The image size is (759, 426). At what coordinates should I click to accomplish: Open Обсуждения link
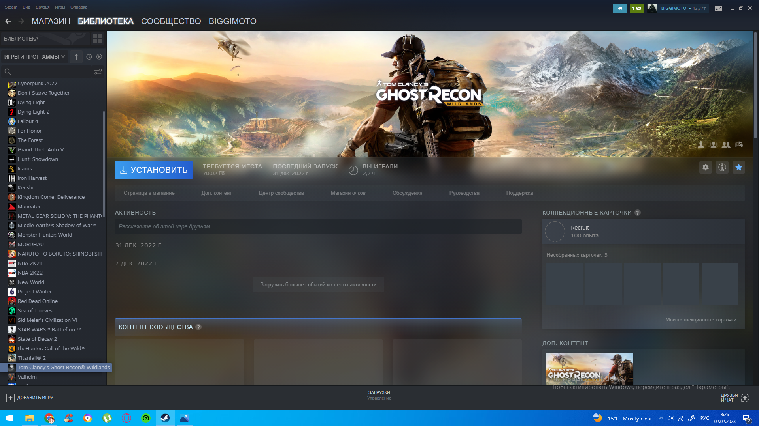click(408, 193)
